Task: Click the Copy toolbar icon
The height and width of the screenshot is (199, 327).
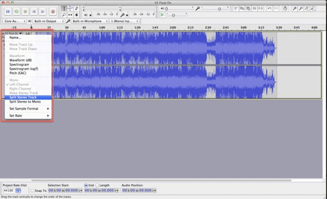Action: pyautogui.click(x=242, y=8)
